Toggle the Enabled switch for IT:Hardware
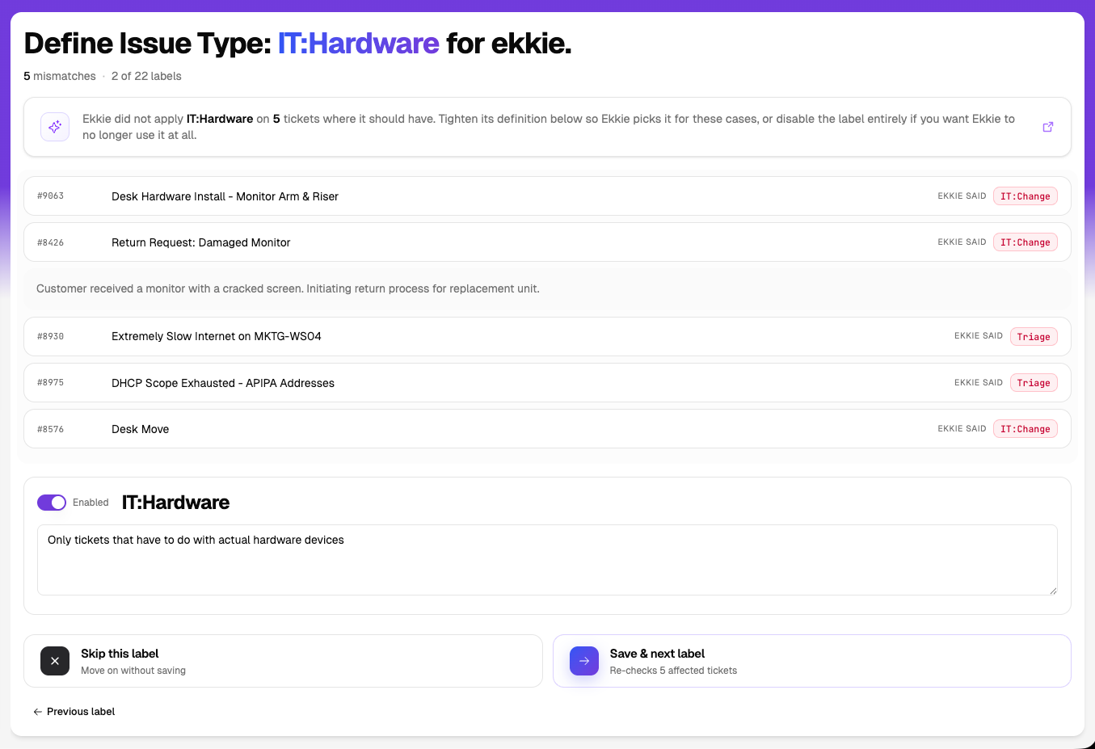The height and width of the screenshot is (749, 1095). tap(52, 503)
